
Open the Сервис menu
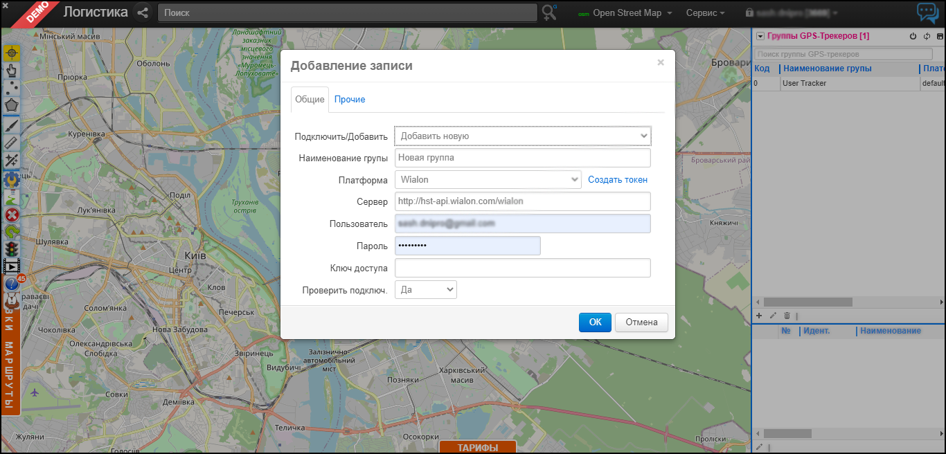point(706,12)
